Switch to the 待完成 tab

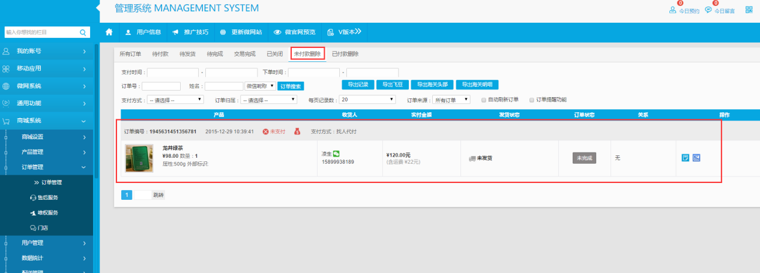point(215,54)
